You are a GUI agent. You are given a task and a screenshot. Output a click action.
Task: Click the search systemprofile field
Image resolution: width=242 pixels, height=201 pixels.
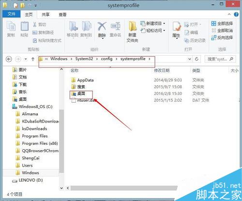point(220,59)
